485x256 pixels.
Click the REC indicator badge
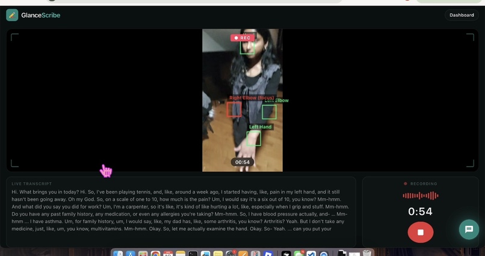(x=242, y=38)
